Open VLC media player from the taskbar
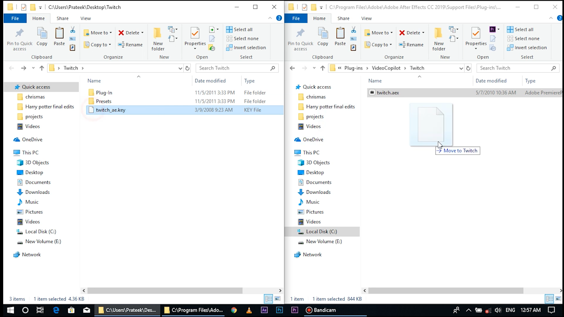Image resolution: width=564 pixels, height=317 pixels. 249,310
